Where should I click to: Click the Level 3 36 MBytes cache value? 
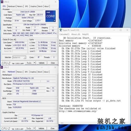tap(43, 51)
